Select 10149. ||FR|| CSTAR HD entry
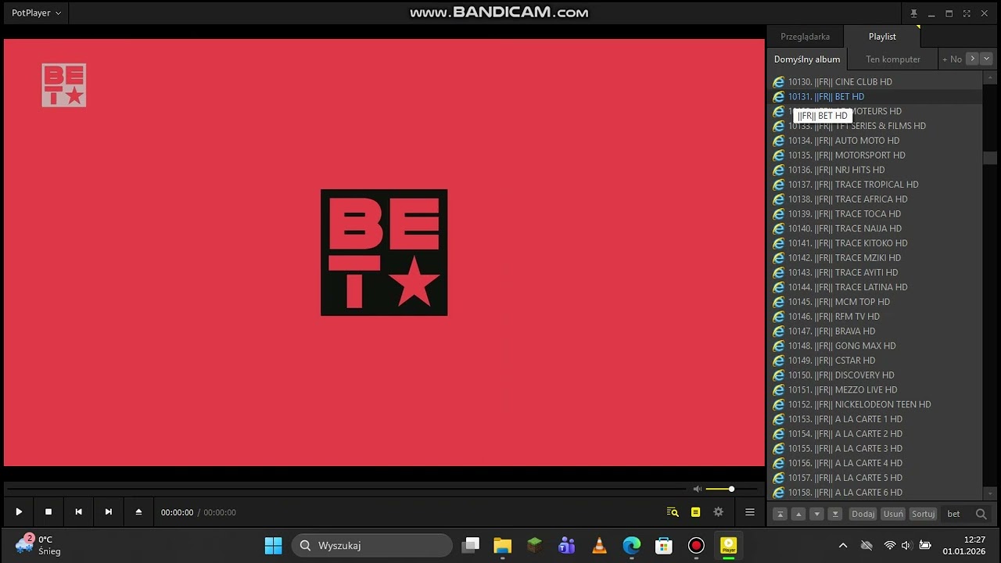Screen dimensions: 1001x563 pos(874,360)
